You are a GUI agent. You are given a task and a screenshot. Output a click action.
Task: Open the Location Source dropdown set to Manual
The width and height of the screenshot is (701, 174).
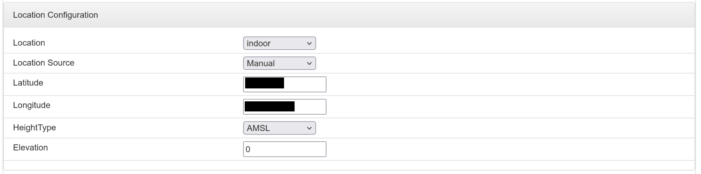coord(279,63)
